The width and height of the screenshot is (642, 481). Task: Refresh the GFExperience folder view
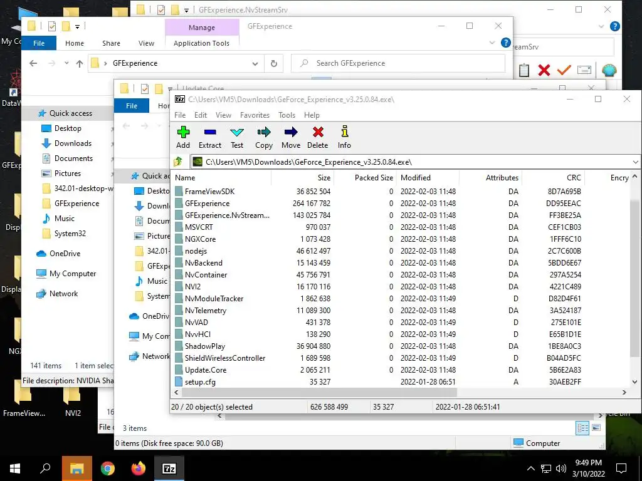[x=274, y=63]
